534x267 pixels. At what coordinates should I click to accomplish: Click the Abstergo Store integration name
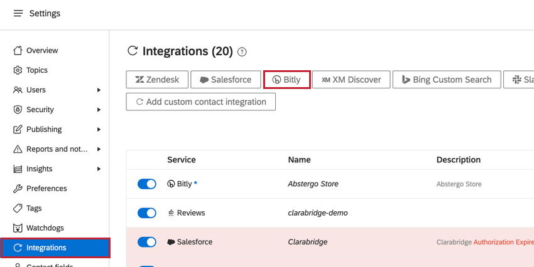(x=313, y=184)
